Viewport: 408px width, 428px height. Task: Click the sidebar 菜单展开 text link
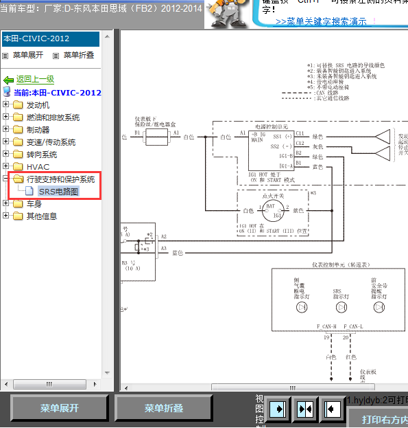28,55
